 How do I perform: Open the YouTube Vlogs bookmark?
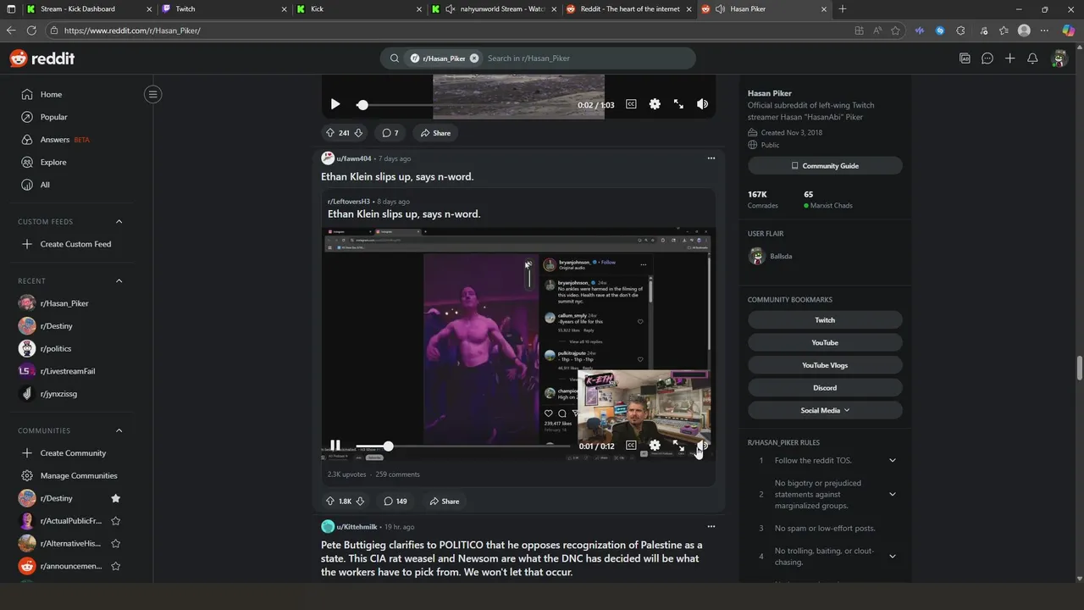pos(825,365)
